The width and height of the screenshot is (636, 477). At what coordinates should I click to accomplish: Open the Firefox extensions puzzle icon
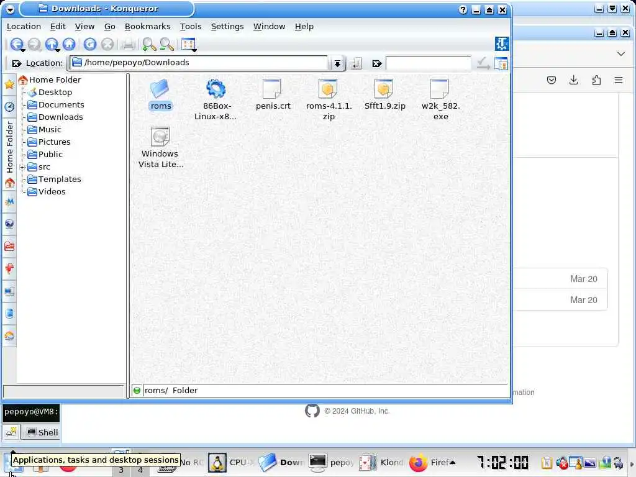pos(596,80)
